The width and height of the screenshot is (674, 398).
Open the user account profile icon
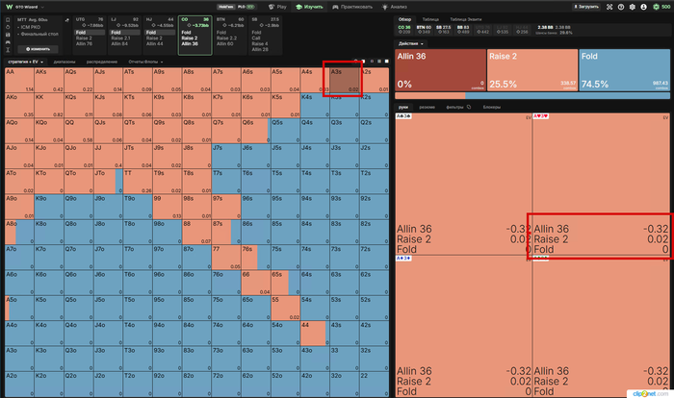(643, 7)
